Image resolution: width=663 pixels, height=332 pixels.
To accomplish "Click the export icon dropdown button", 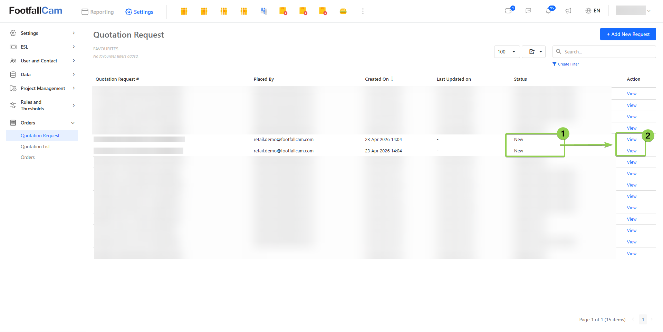I will pos(534,52).
